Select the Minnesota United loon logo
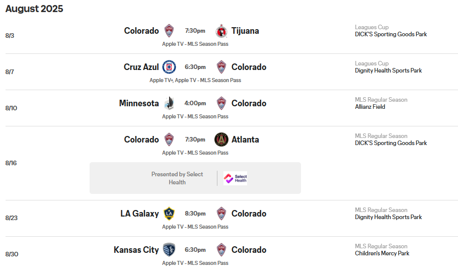The height and width of the screenshot is (278, 458). [169, 103]
